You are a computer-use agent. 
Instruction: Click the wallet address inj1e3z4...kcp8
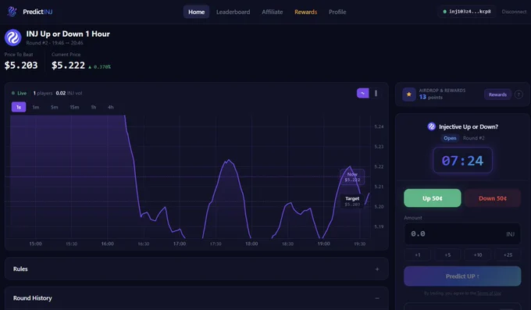coord(470,12)
